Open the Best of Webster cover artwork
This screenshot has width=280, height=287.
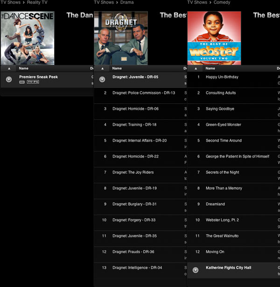coord(214,38)
